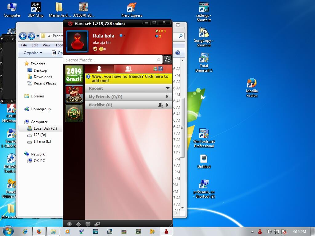Click the shield badge icon under status message
The width and height of the screenshot is (315, 236).
click(x=95, y=49)
